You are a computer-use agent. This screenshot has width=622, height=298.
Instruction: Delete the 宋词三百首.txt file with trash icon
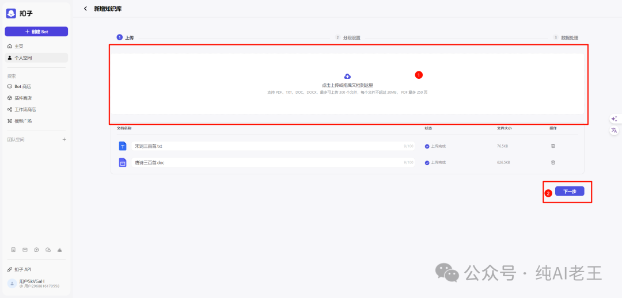pyautogui.click(x=553, y=146)
